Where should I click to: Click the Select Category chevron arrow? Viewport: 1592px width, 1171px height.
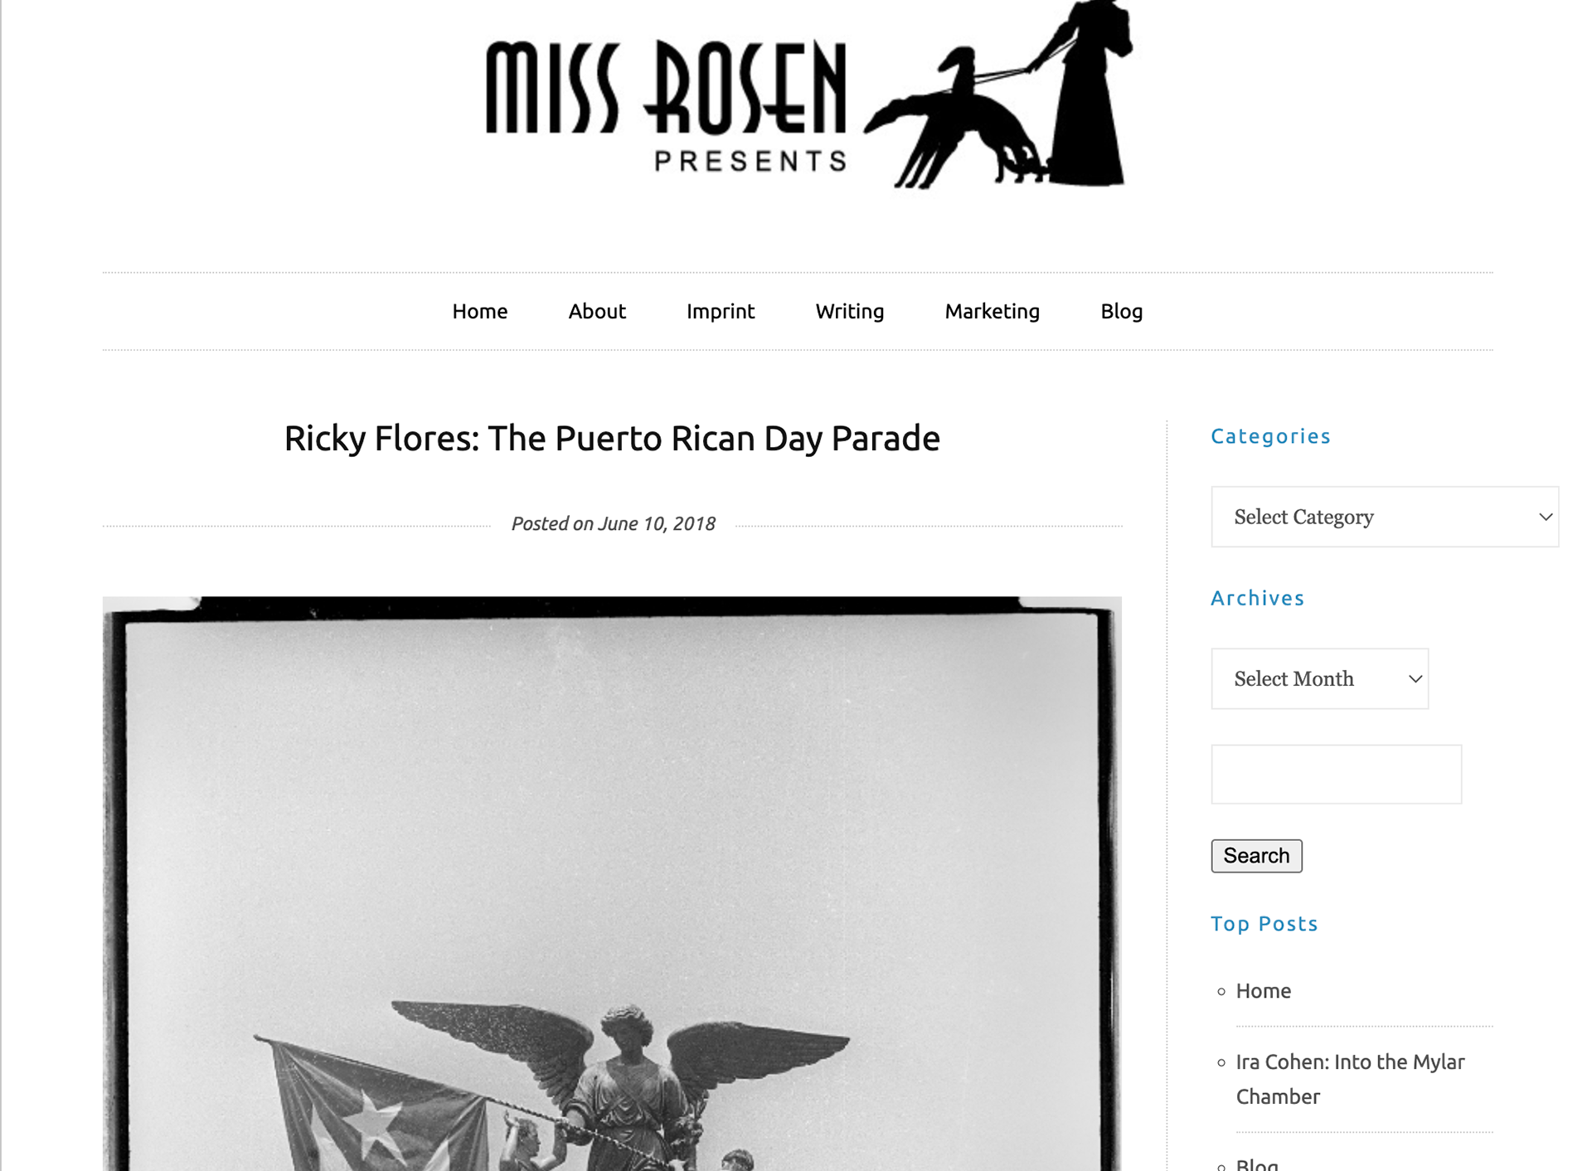[x=1546, y=517]
